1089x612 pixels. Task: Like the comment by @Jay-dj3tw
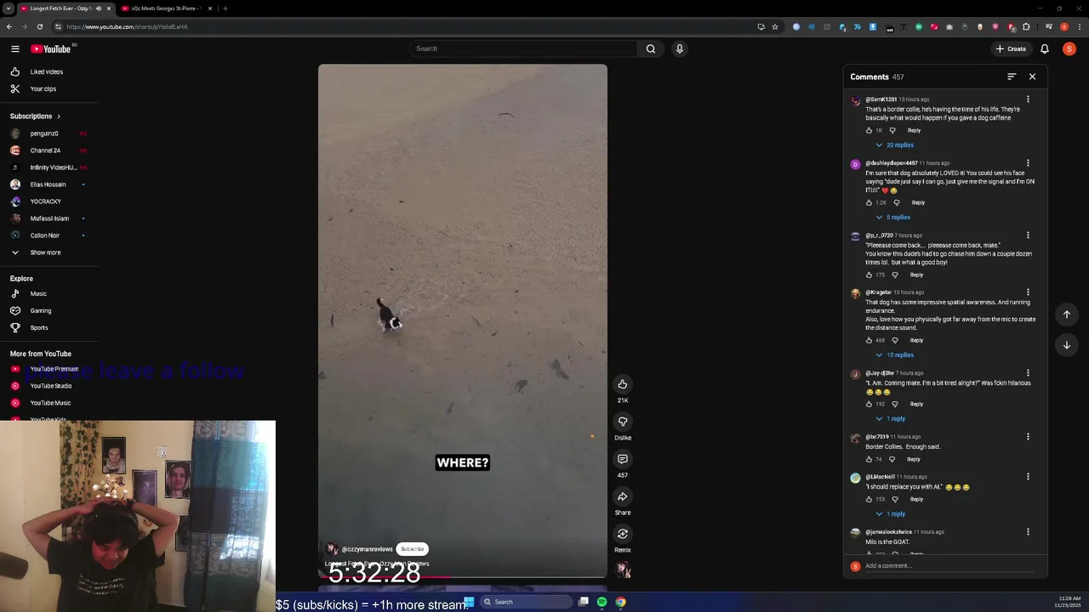[869, 404]
